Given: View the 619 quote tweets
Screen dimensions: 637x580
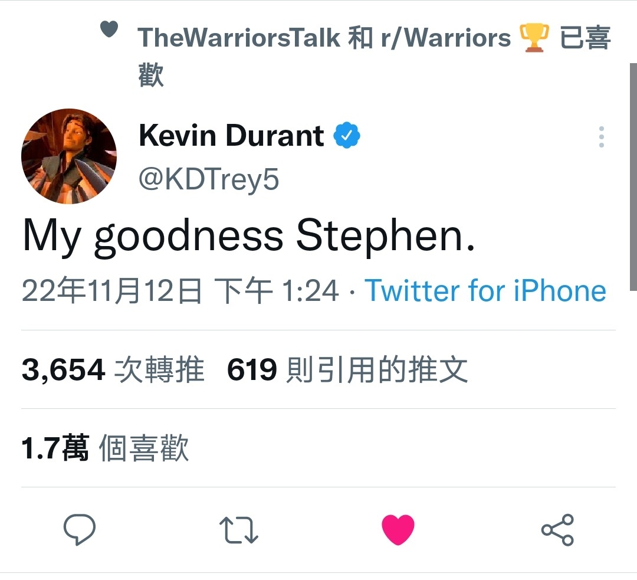Looking at the screenshot, I should coord(347,369).
